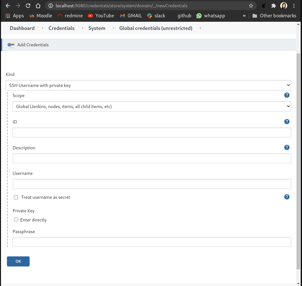The image size is (302, 286).
Task: Click the help icon for Description
Action: tap(287, 147)
